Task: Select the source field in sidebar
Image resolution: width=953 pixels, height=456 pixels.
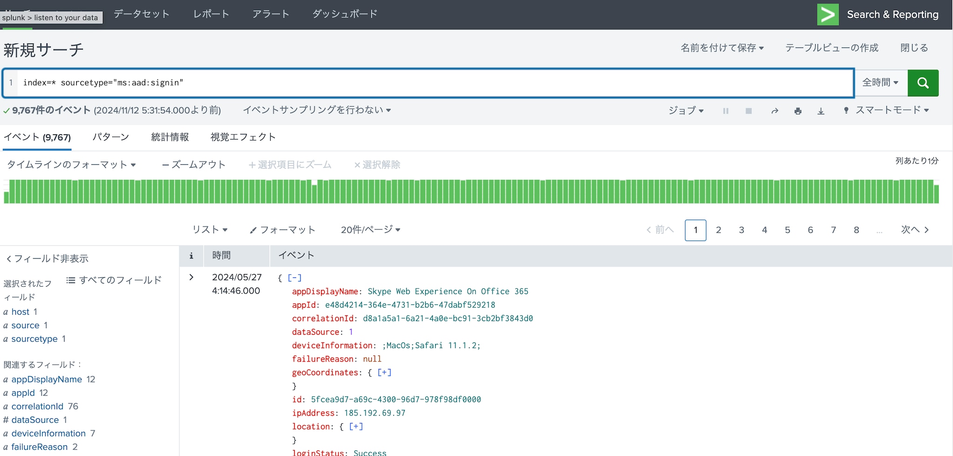Action: (x=26, y=325)
